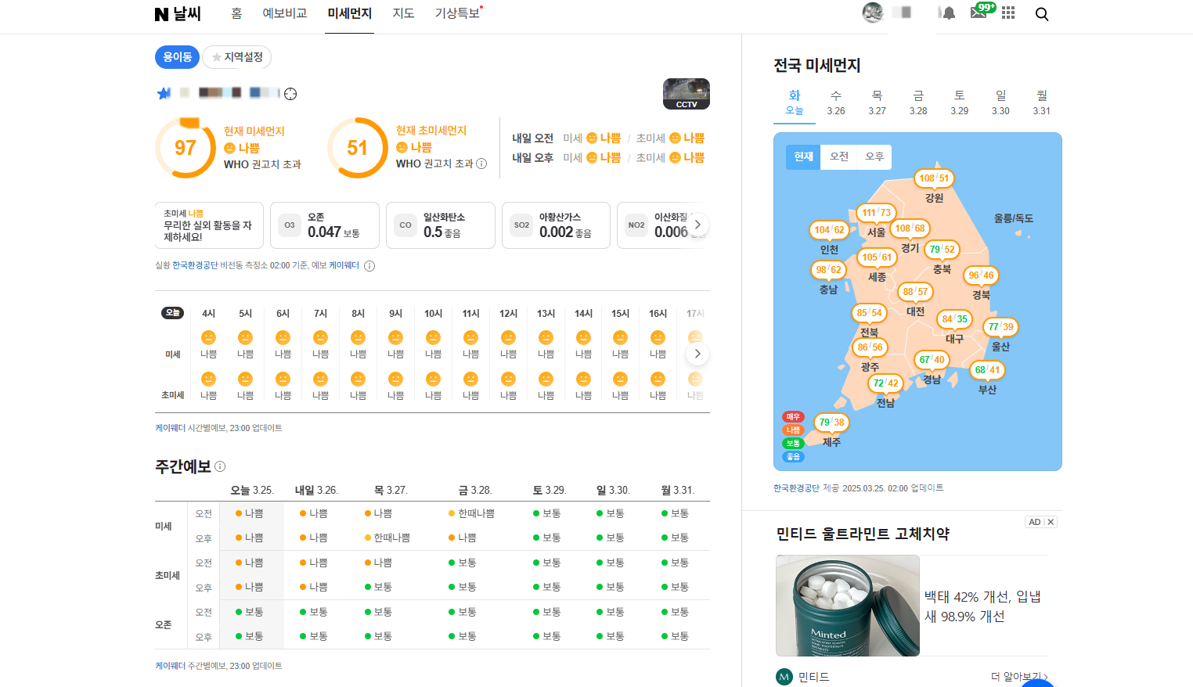Open the Naver services grid icon
This screenshot has width=1193, height=687.
1007,13
